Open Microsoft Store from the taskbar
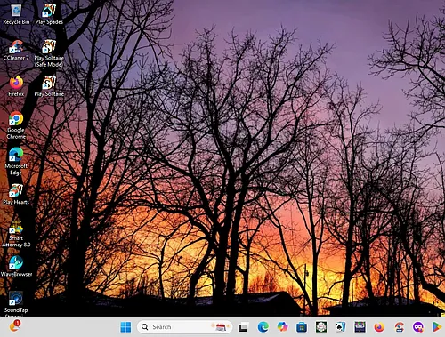The height and width of the screenshot is (337, 445). tap(302, 327)
